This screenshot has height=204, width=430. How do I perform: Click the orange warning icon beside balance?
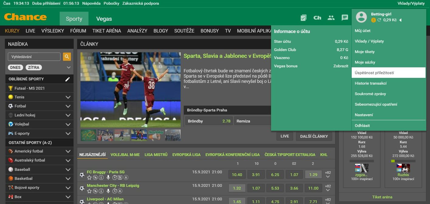[x=373, y=20]
